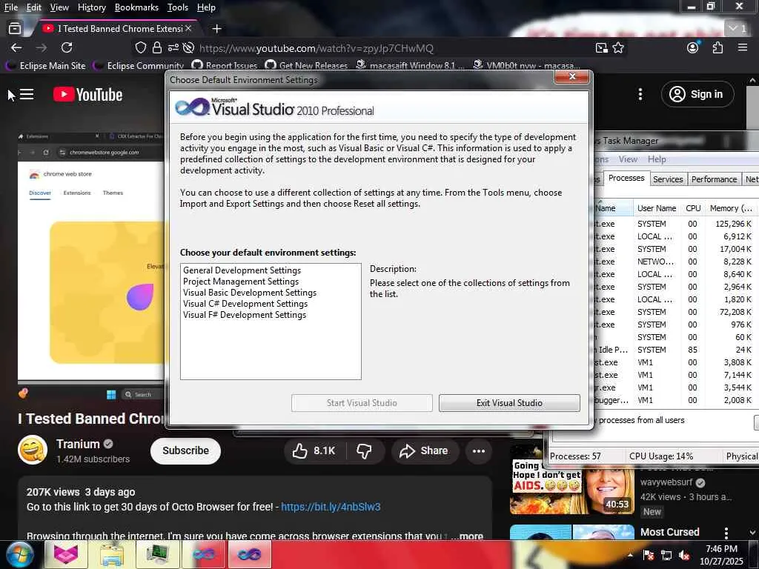Select Visual F# Development Settings
Screen dimensions: 759x569
click(x=245, y=314)
